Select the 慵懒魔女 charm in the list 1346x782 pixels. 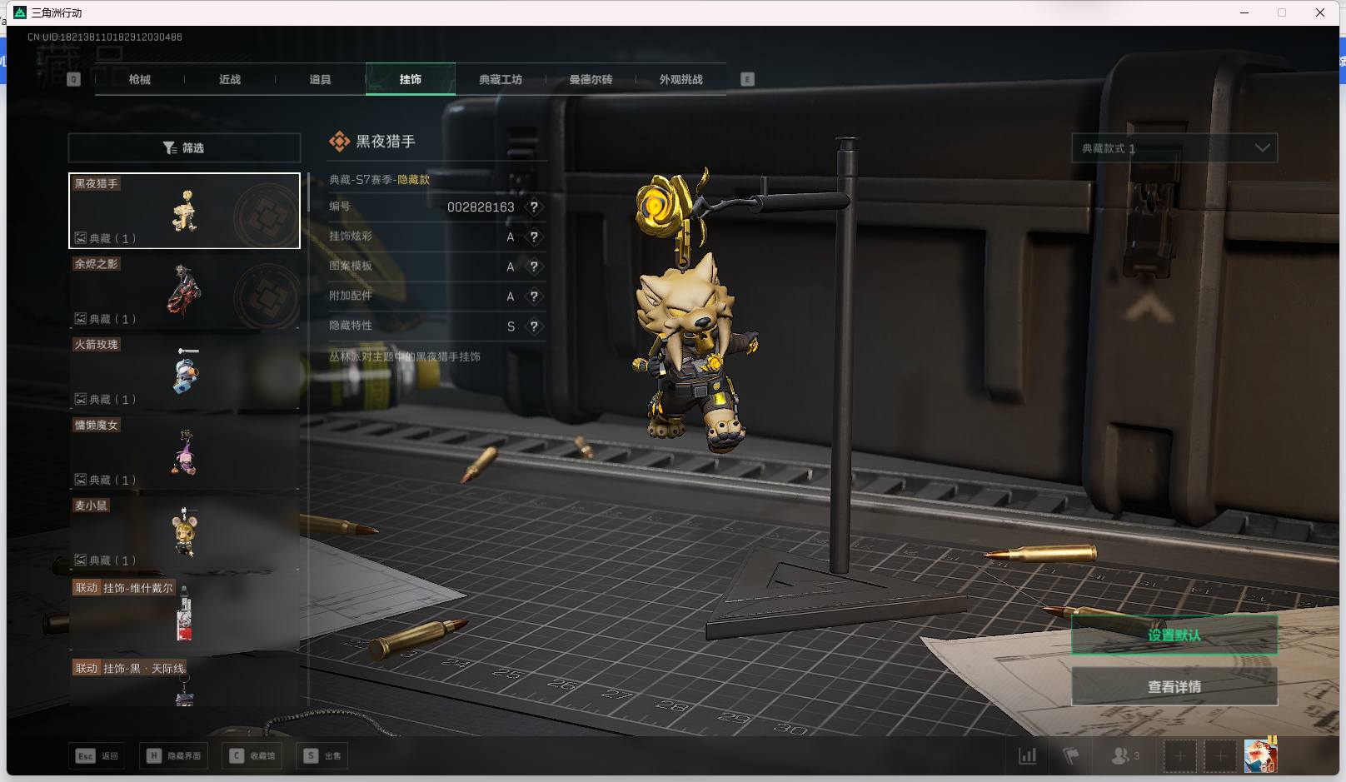click(x=184, y=452)
